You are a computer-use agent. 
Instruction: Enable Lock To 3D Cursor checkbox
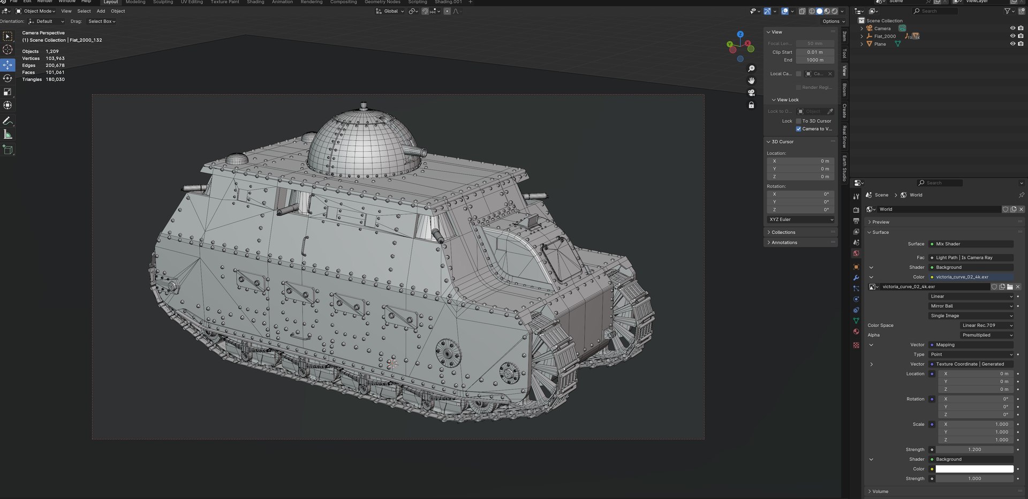click(x=798, y=121)
